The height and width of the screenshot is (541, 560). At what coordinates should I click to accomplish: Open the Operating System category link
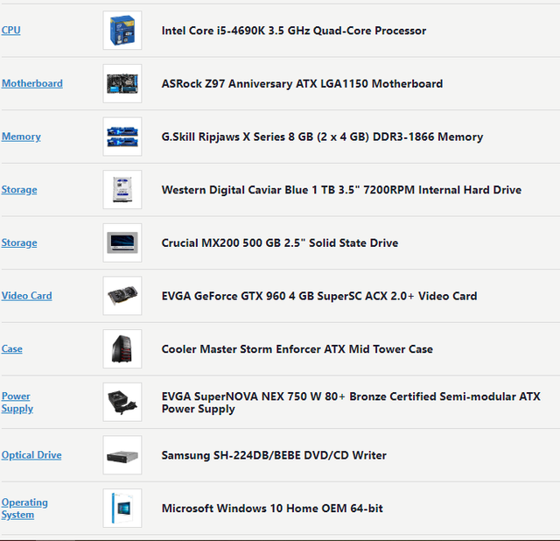(x=24, y=508)
